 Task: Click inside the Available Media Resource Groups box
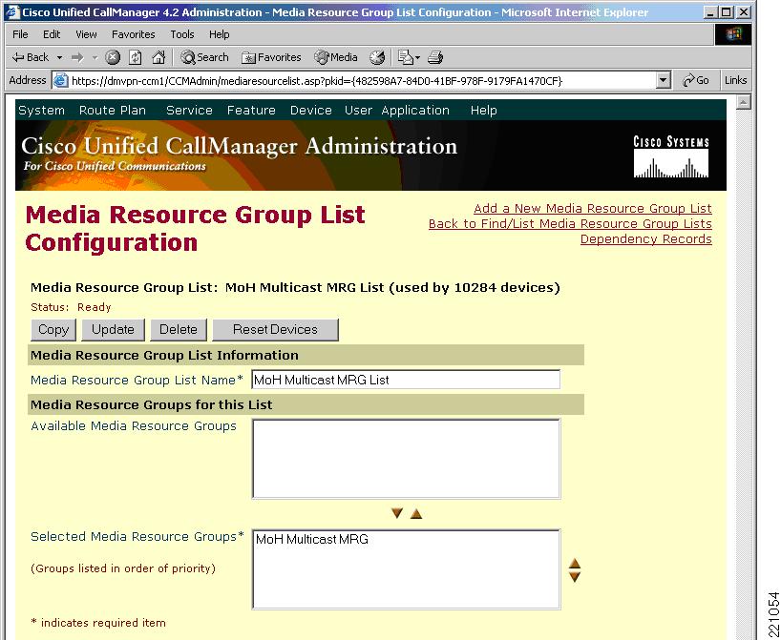(406, 459)
